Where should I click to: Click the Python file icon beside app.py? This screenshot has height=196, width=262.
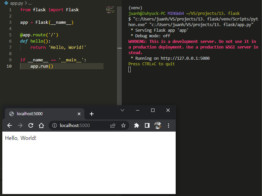pyautogui.click(x=6, y=3)
